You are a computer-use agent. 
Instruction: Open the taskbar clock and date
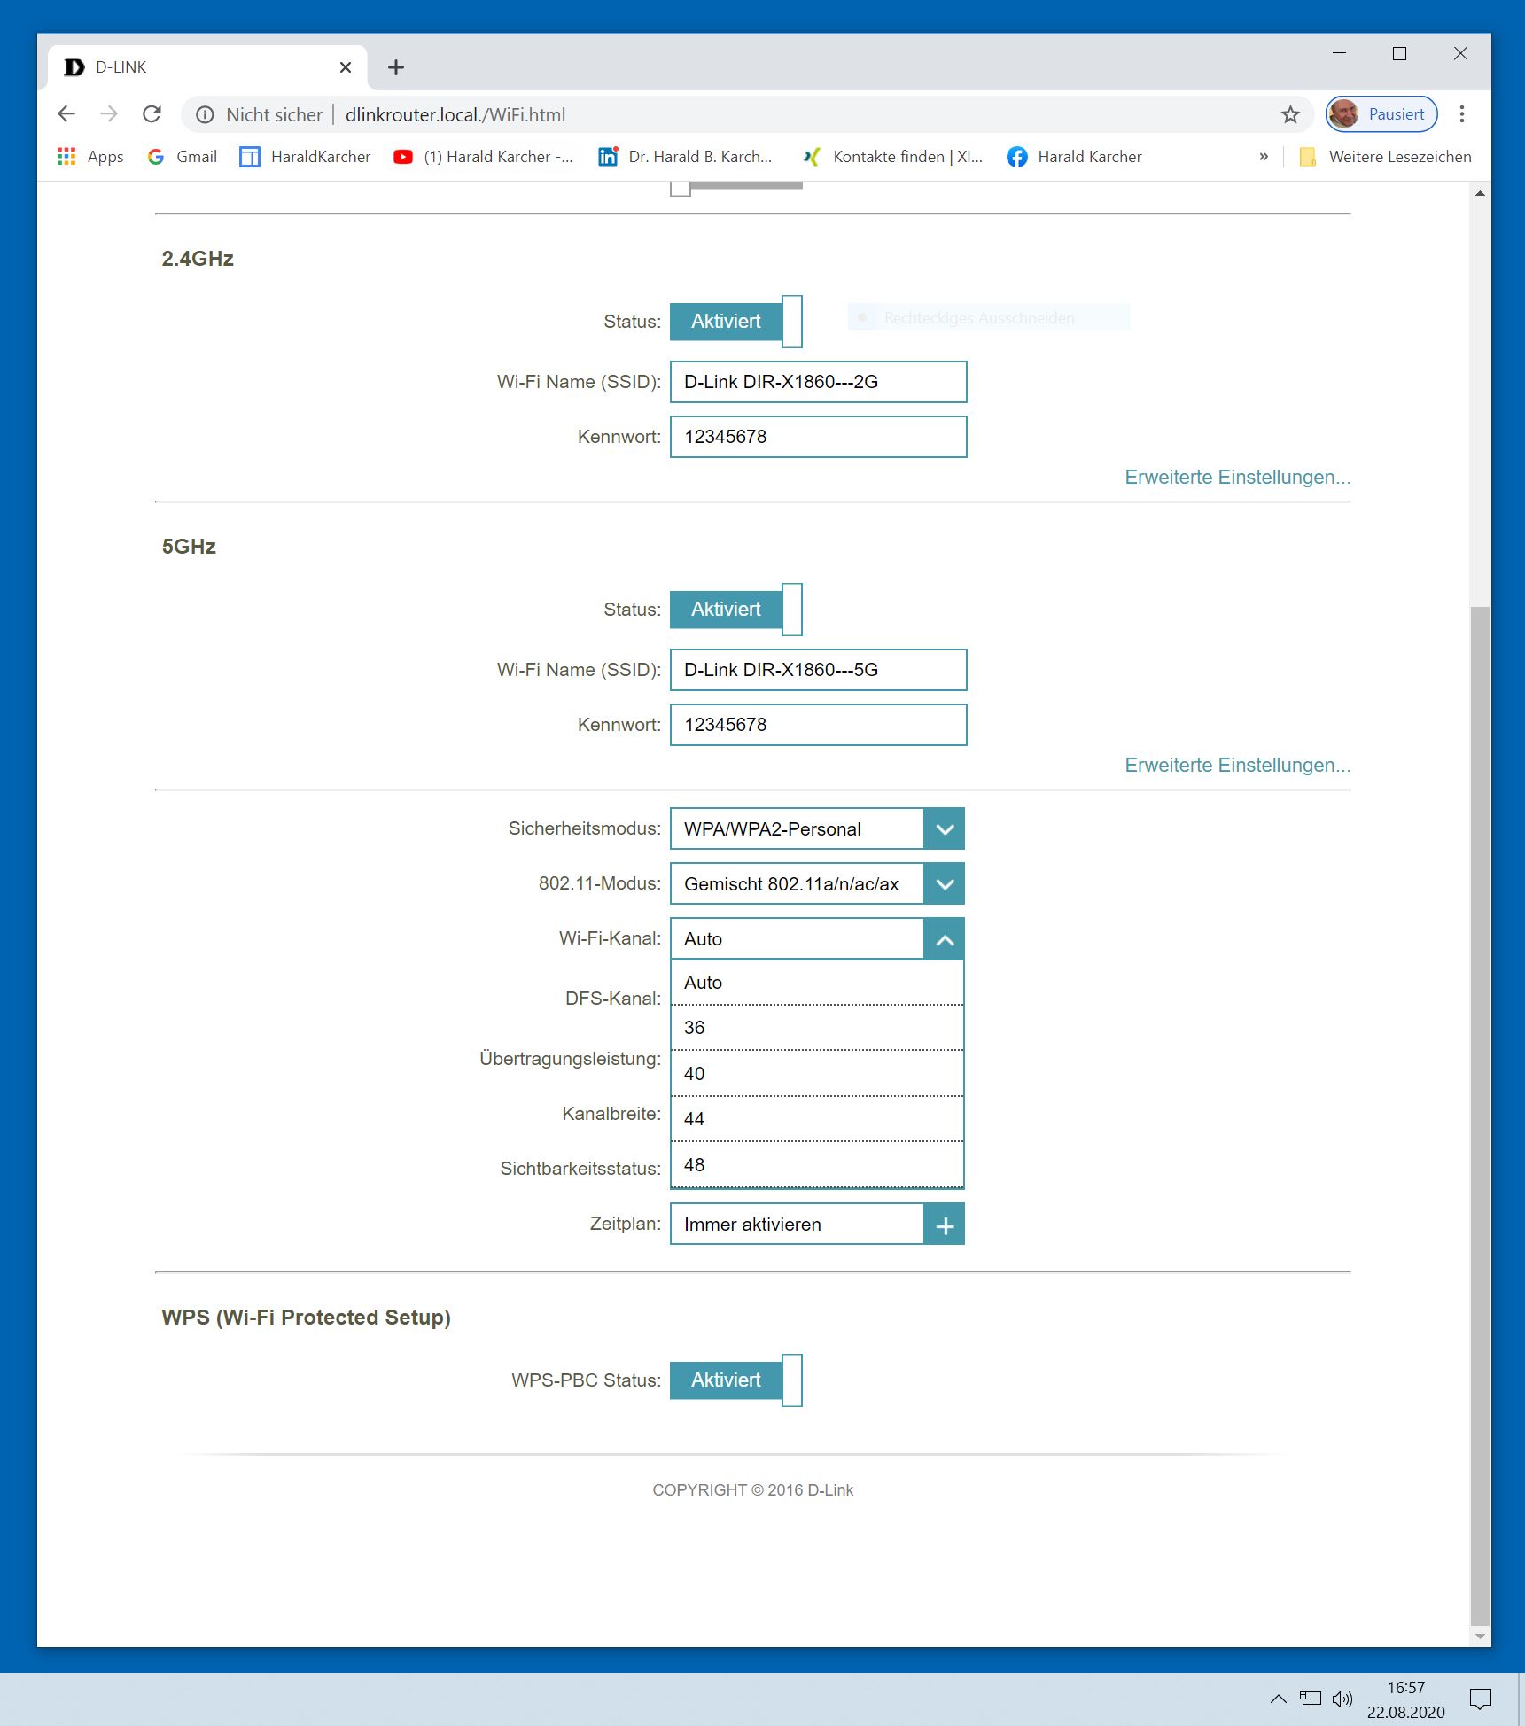(x=1405, y=1699)
